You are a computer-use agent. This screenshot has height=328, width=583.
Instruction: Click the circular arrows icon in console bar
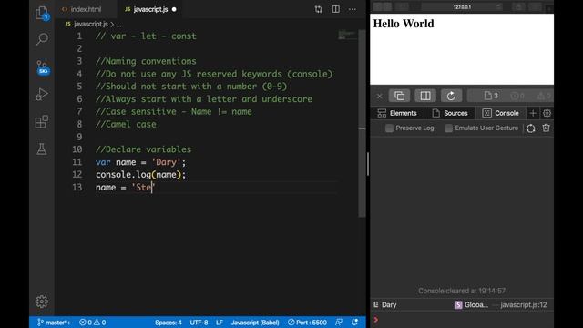pyautogui.click(x=530, y=128)
